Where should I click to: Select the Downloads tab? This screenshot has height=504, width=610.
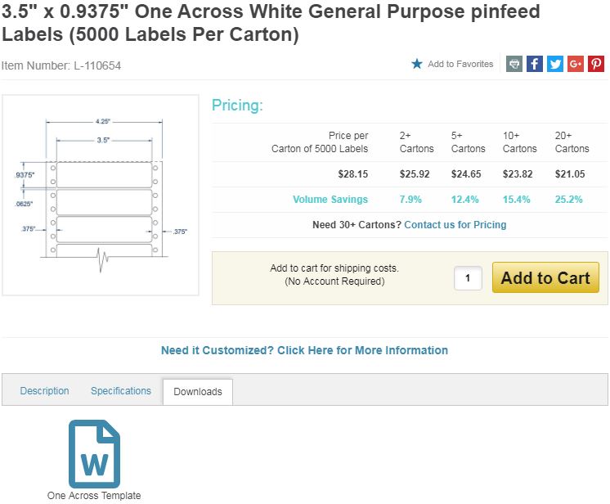tap(198, 392)
